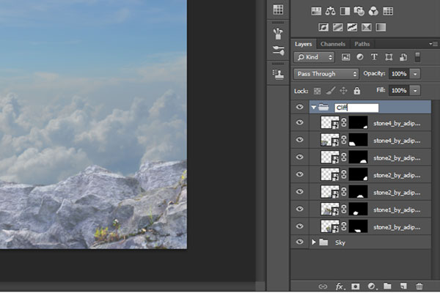Add layer style via fx icon

tap(340, 286)
